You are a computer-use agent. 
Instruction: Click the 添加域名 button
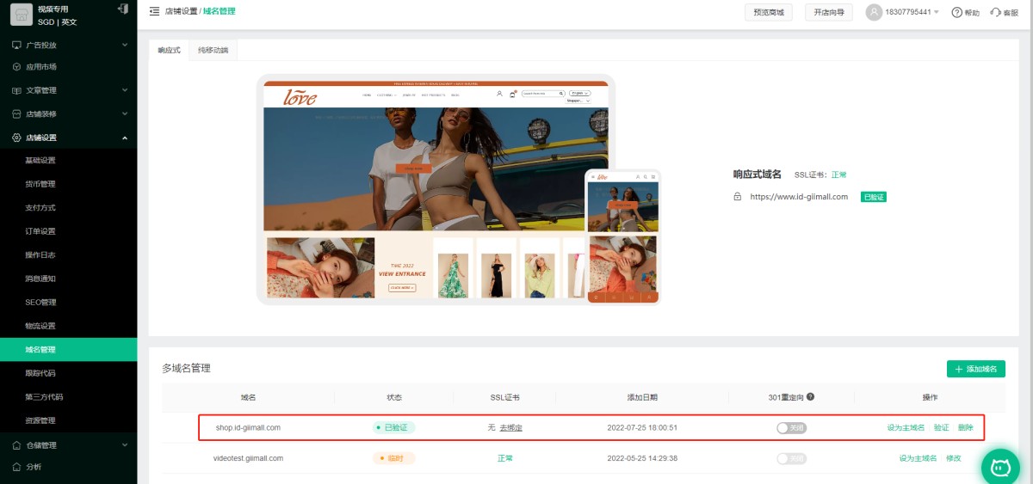[975, 369]
